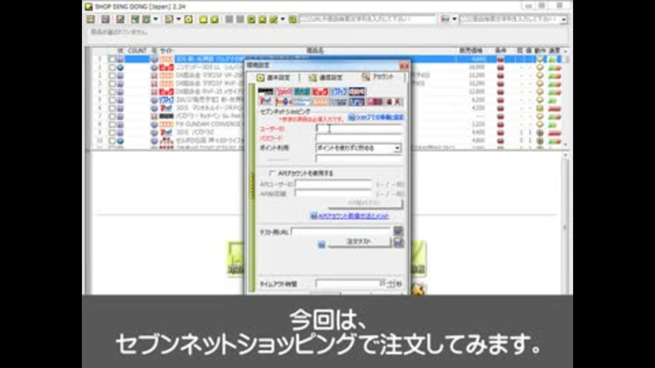Click the third main toolbar icon
655x368 pixels.
(120, 19)
